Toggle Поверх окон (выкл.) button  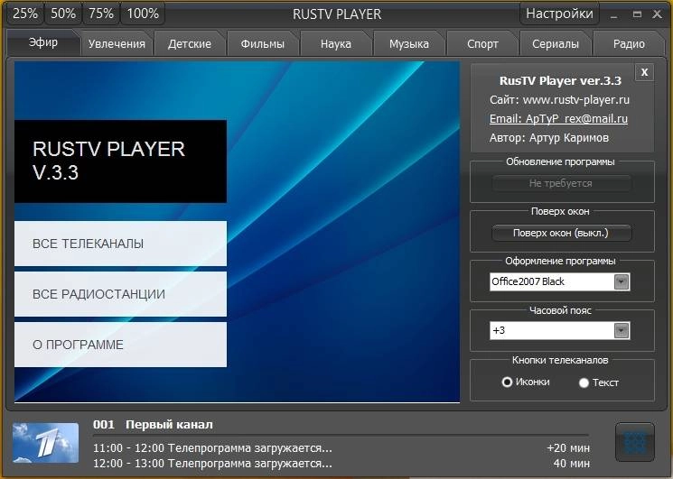coord(561,233)
